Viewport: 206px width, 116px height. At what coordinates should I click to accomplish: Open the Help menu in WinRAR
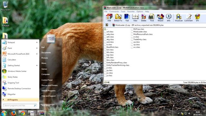[x=147, y=12]
